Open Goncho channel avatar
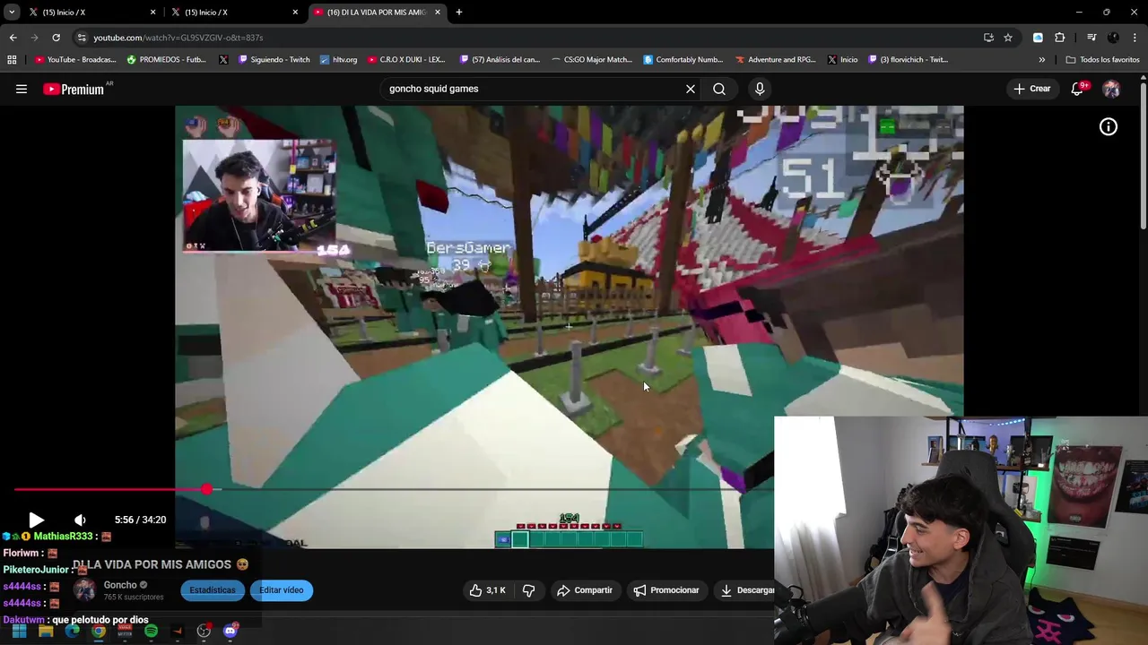This screenshot has width=1148, height=645. pos(84,589)
